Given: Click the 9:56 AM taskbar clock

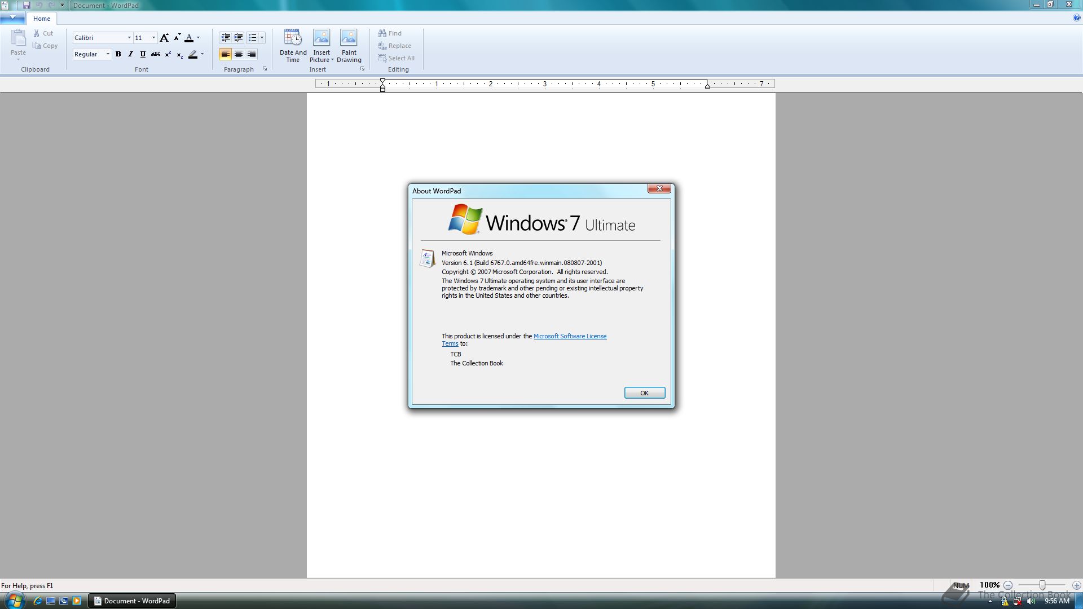Looking at the screenshot, I should [x=1056, y=601].
